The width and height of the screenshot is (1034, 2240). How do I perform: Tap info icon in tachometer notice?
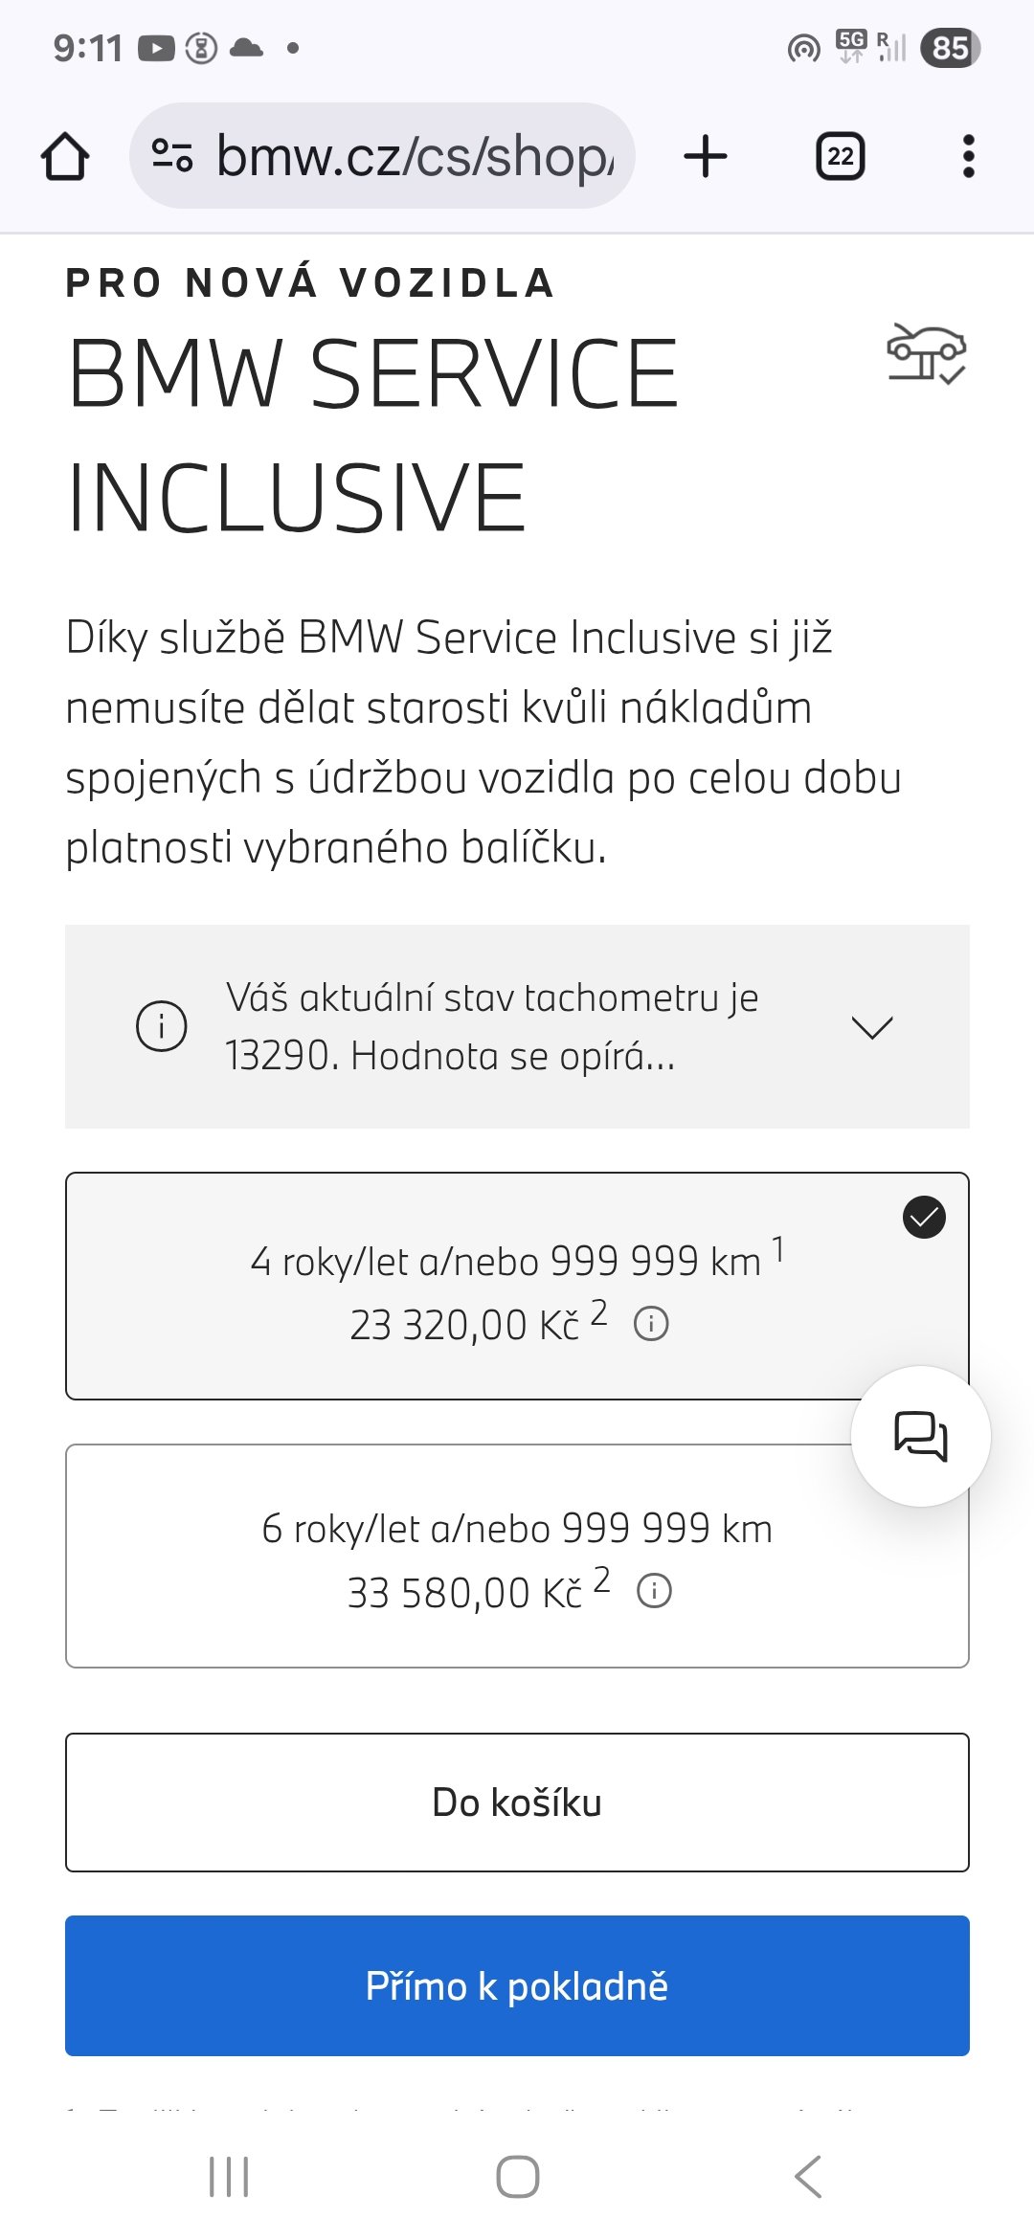point(161,1026)
